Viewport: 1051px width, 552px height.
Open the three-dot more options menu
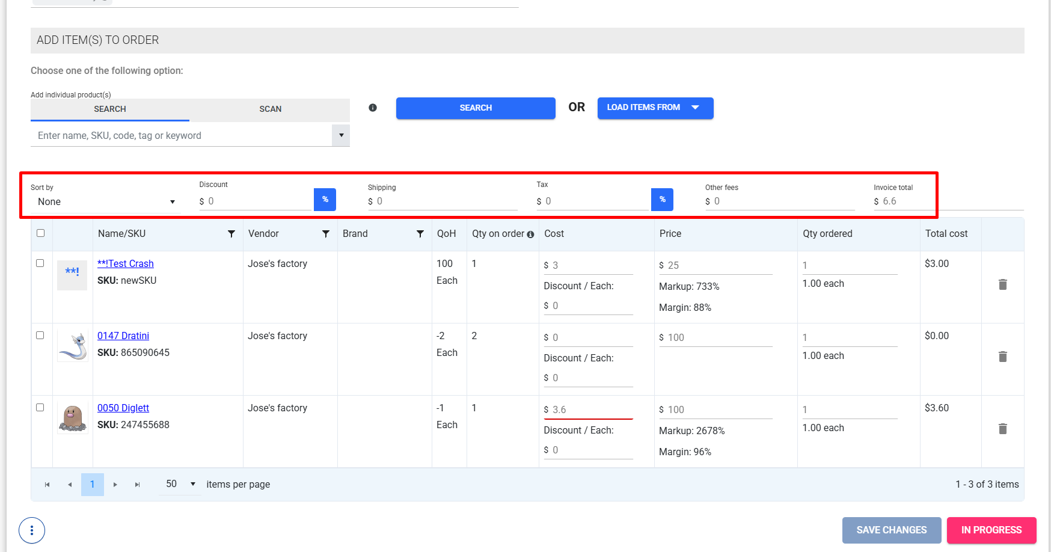[32, 530]
